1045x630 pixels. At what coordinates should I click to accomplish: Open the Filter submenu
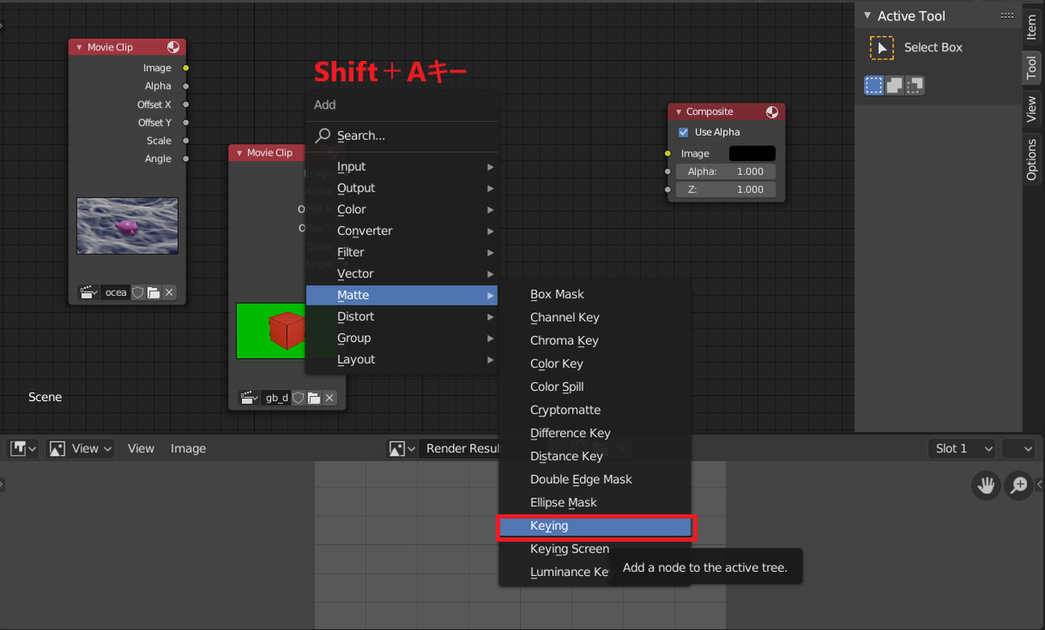pyautogui.click(x=401, y=252)
